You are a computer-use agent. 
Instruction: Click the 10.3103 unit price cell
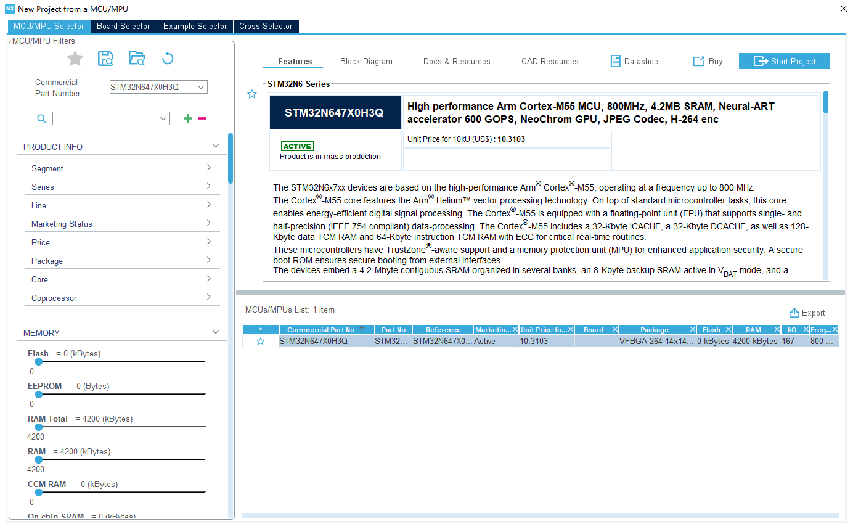[x=547, y=341]
